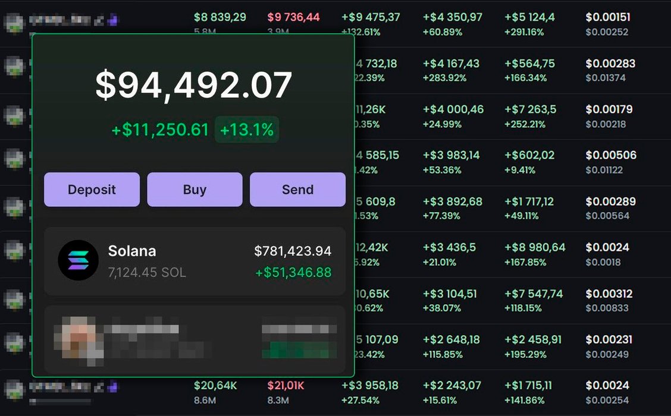Click the $781,423.94 Solana value
Viewport: 671px width, 416px height.
[x=293, y=251]
